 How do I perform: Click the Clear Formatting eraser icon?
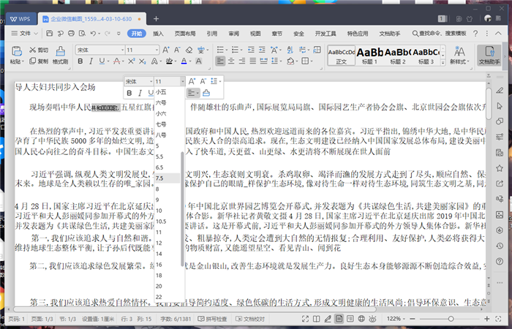pyautogui.click(x=189, y=50)
